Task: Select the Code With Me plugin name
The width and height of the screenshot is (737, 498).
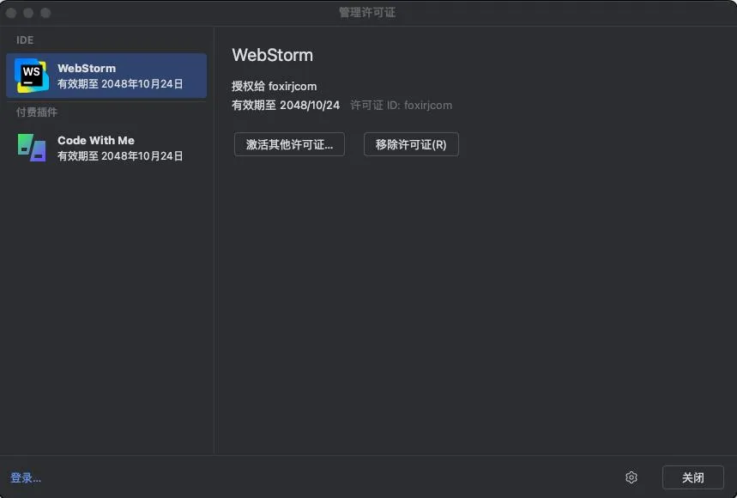Action: coord(96,140)
